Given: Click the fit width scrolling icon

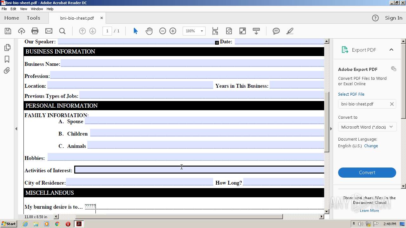Looking at the screenshot, I should point(215,31).
